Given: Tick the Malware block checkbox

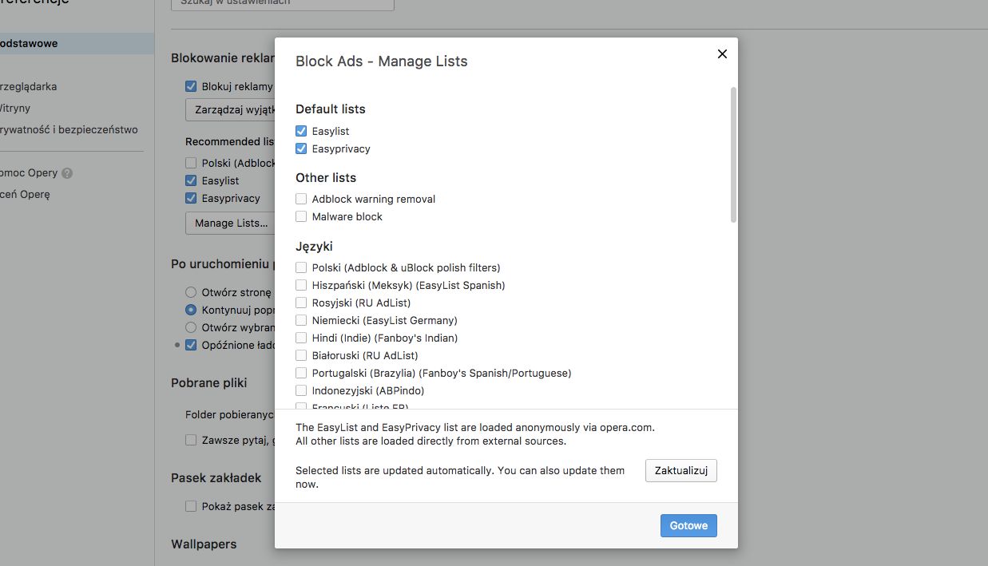Looking at the screenshot, I should [x=301, y=216].
